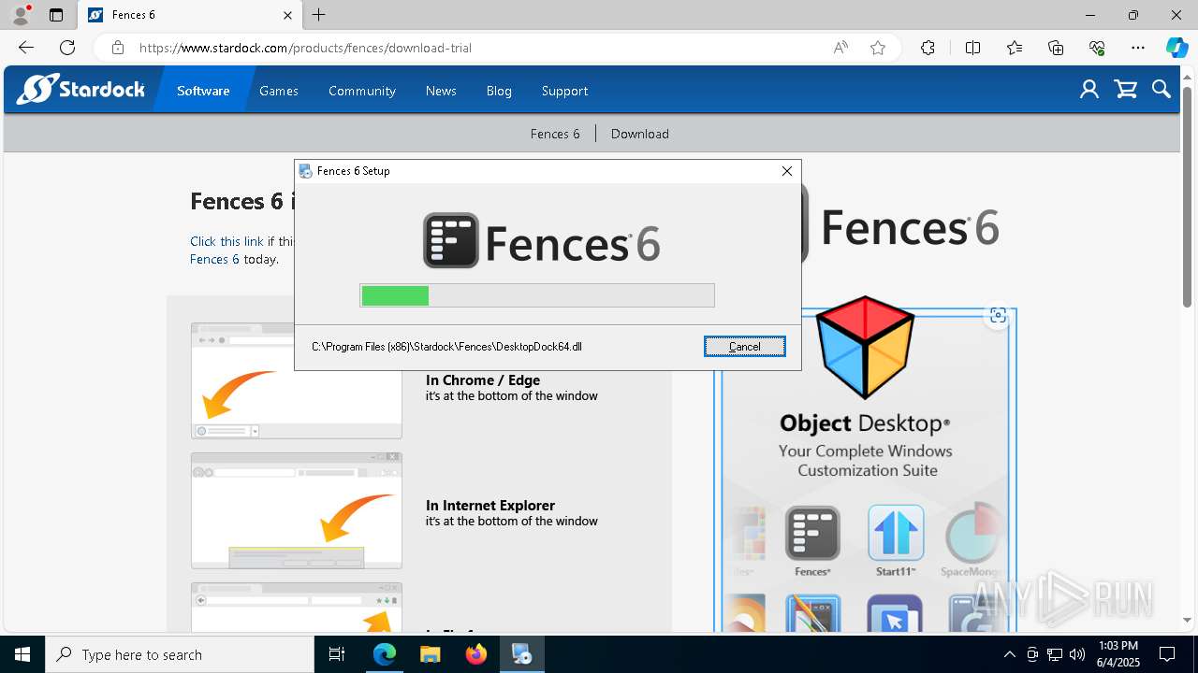The width and height of the screenshot is (1198, 673).
Task: Open the Games menu
Action: (x=279, y=91)
